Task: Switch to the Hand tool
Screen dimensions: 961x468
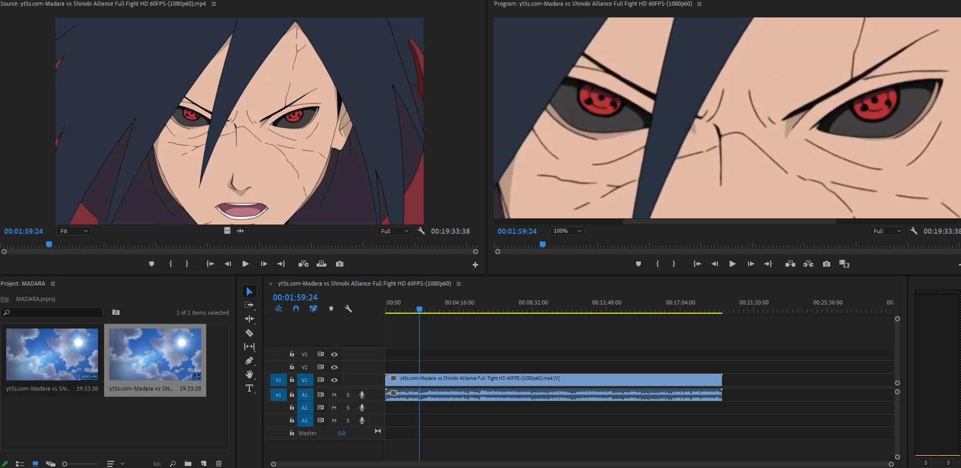Action: point(249,374)
